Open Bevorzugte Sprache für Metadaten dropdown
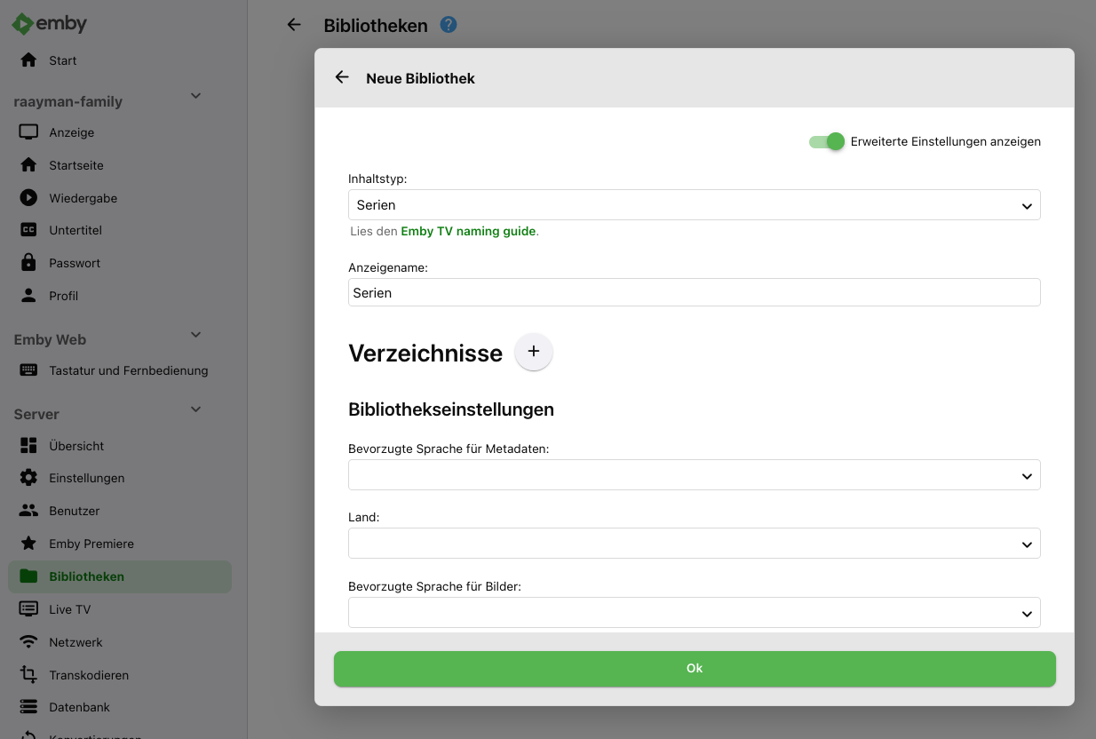The width and height of the screenshot is (1096, 739). click(694, 475)
